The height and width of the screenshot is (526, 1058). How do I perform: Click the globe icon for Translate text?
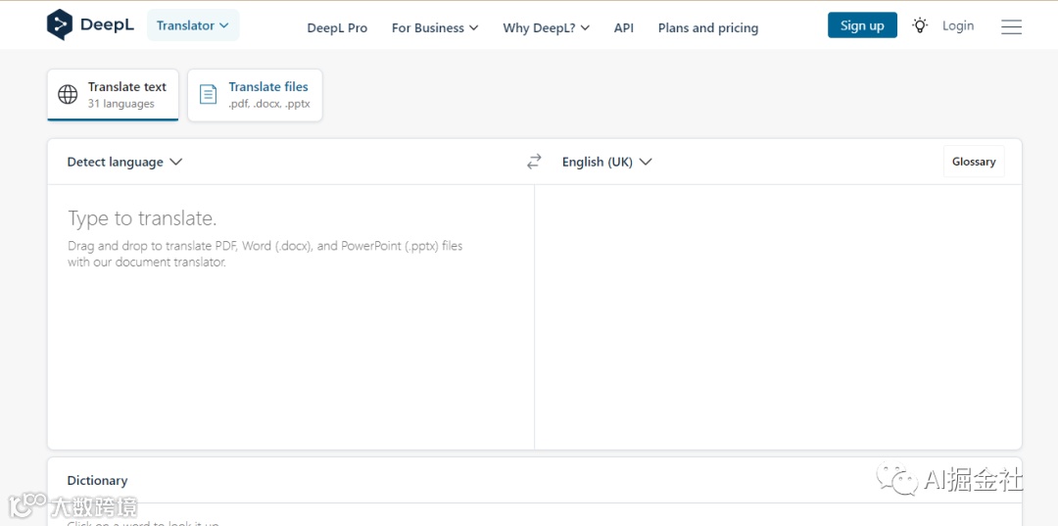point(68,95)
